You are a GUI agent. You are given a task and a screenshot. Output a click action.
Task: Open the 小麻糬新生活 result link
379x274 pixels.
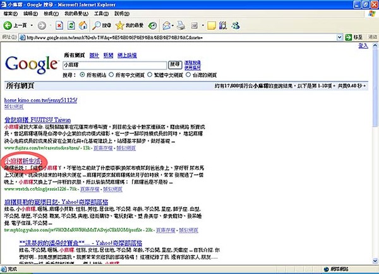point(23,161)
